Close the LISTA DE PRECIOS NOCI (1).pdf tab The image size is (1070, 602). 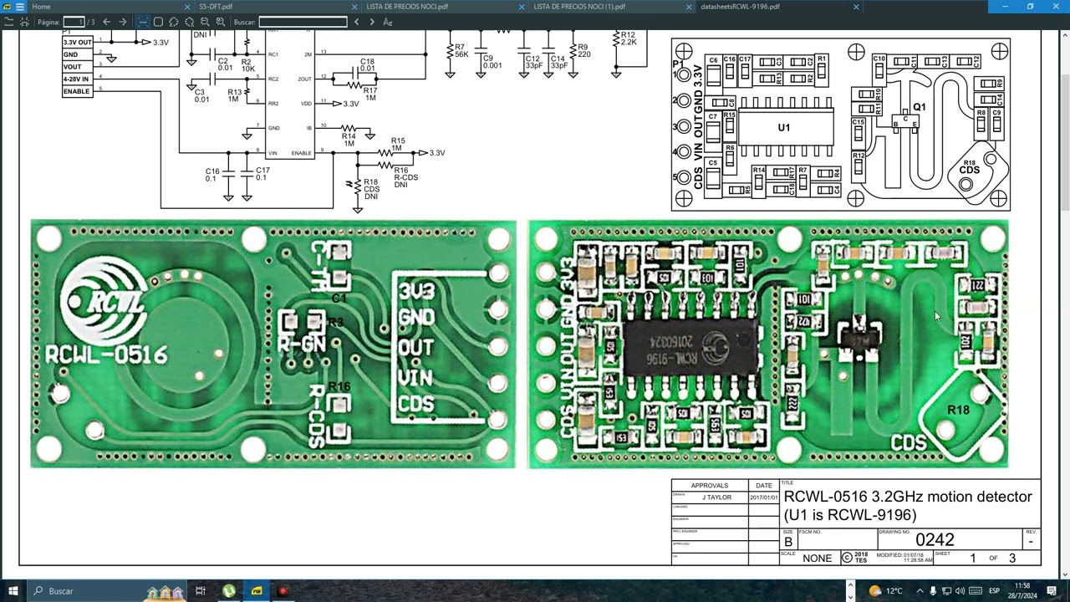pyautogui.click(x=689, y=7)
